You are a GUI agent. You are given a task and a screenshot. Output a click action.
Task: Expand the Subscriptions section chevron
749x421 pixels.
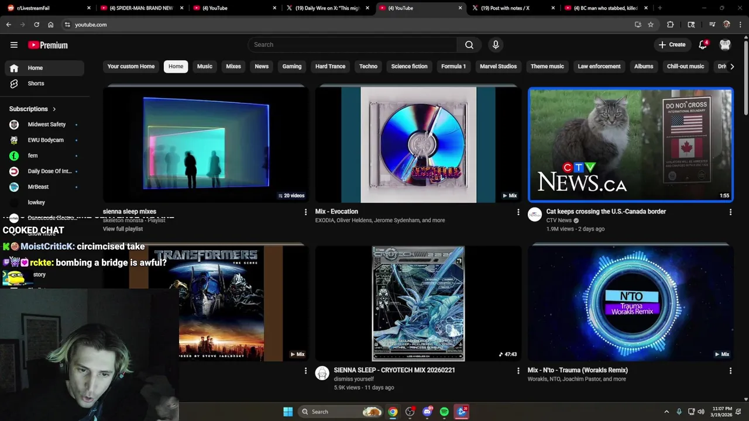[x=54, y=109]
